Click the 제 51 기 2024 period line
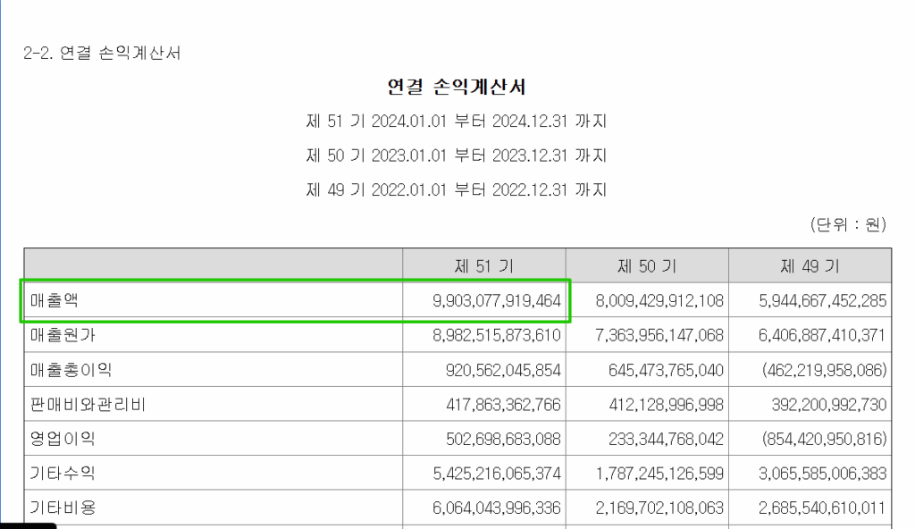The height and width of the screenshot is (529, 915). (457, 121)
